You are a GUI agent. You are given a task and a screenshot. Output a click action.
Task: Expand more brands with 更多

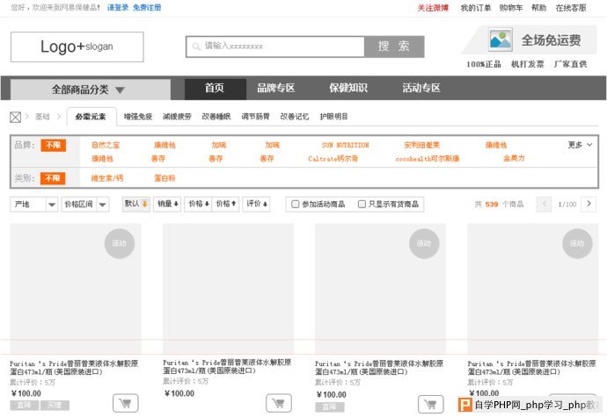click(x=580, y=145)
